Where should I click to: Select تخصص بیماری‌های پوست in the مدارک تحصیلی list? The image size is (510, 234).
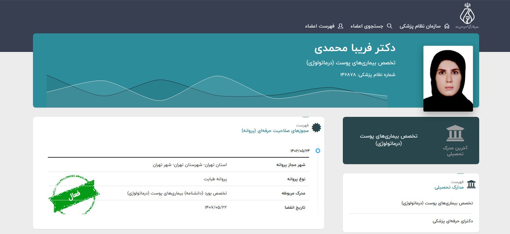(437, 203)
